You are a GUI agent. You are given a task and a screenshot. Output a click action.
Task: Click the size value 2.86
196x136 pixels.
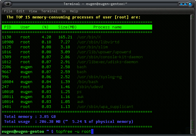65,57
